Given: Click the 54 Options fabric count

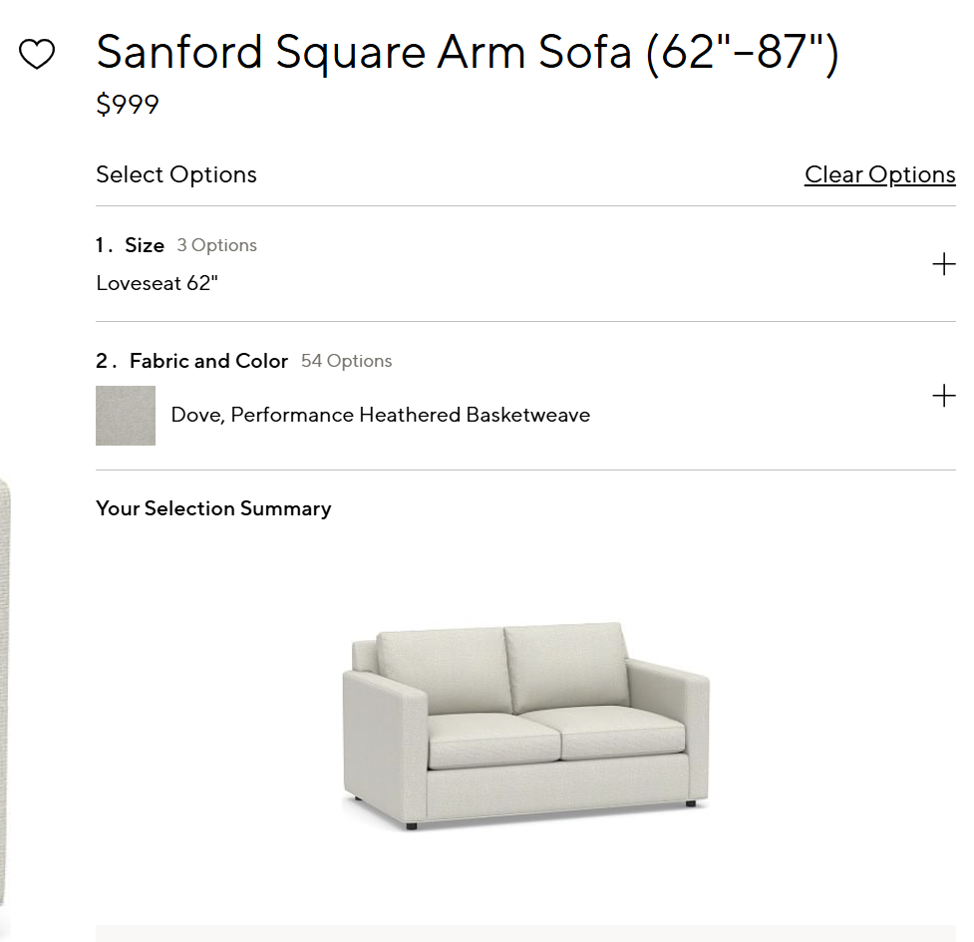Looking at the screenshot, I should point(346,361).
